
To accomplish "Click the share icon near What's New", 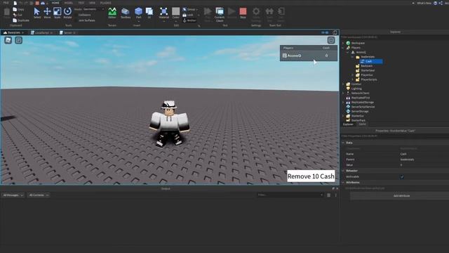I will [441, 3].
